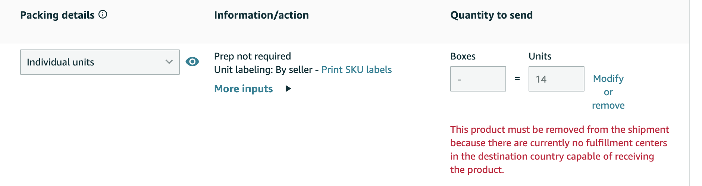Click Modify or remove link
The width and height of the screenshot is (702, 186).
click(608, 92)
